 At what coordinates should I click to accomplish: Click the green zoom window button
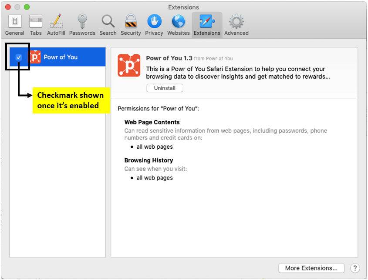pyautogui.click(x=27, y=7)
